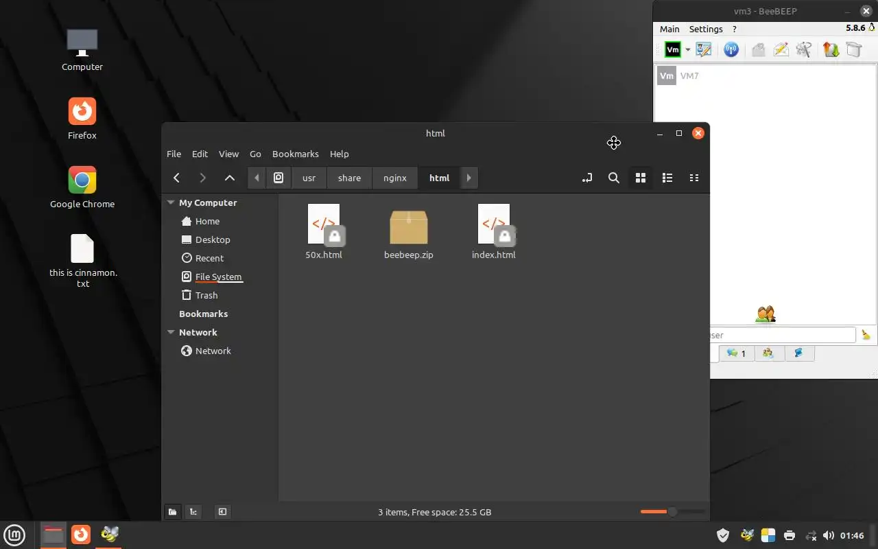Go back in file manager history
This screenshot has width=878, height=549.
[x=176, y=178]
